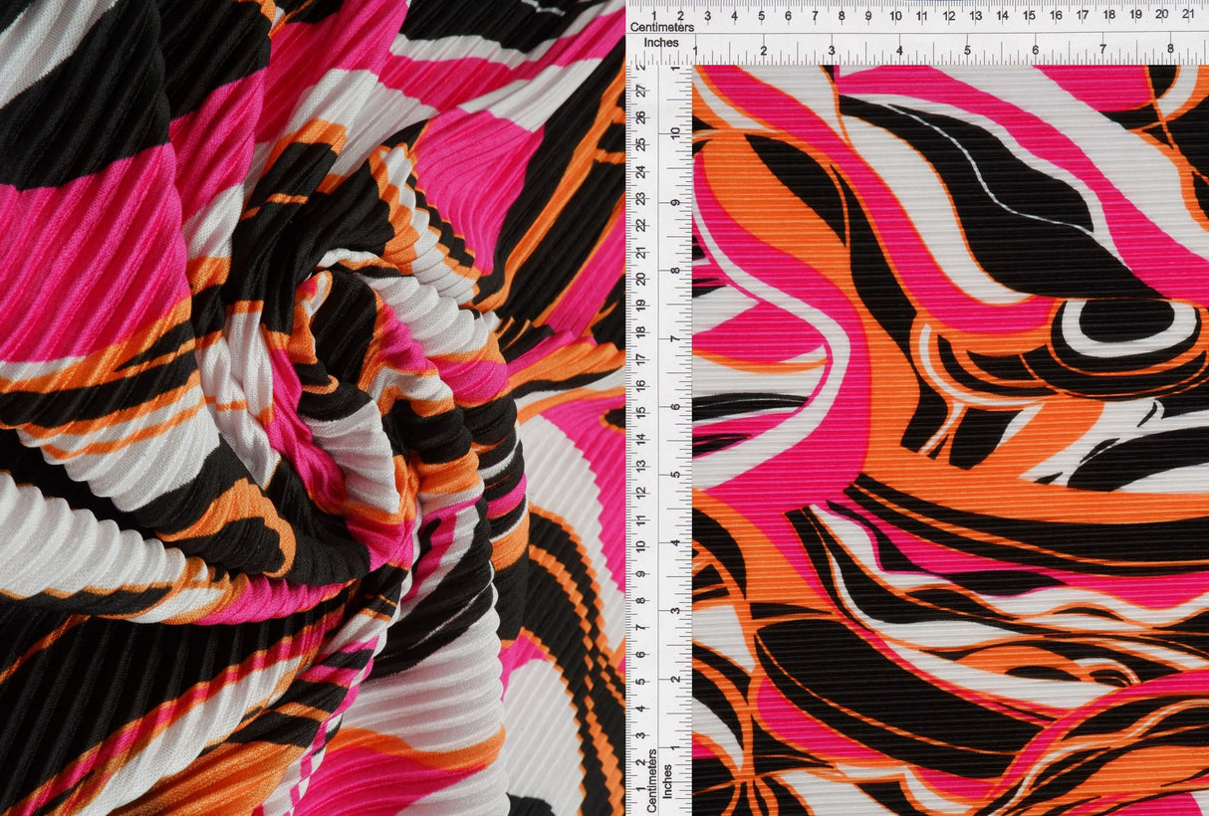Click the 10 centimeter mark on vertical ruler

point(641,546)
